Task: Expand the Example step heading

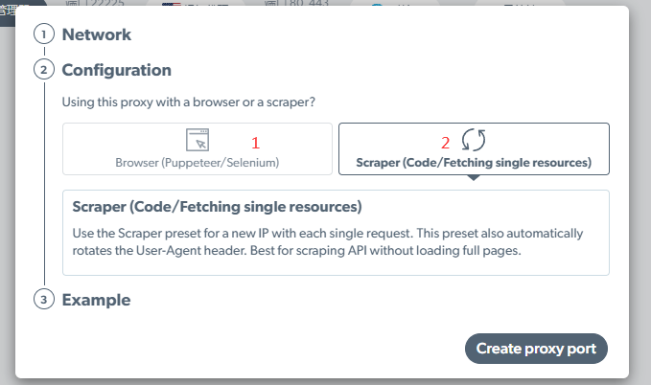Action: [96, 300]
